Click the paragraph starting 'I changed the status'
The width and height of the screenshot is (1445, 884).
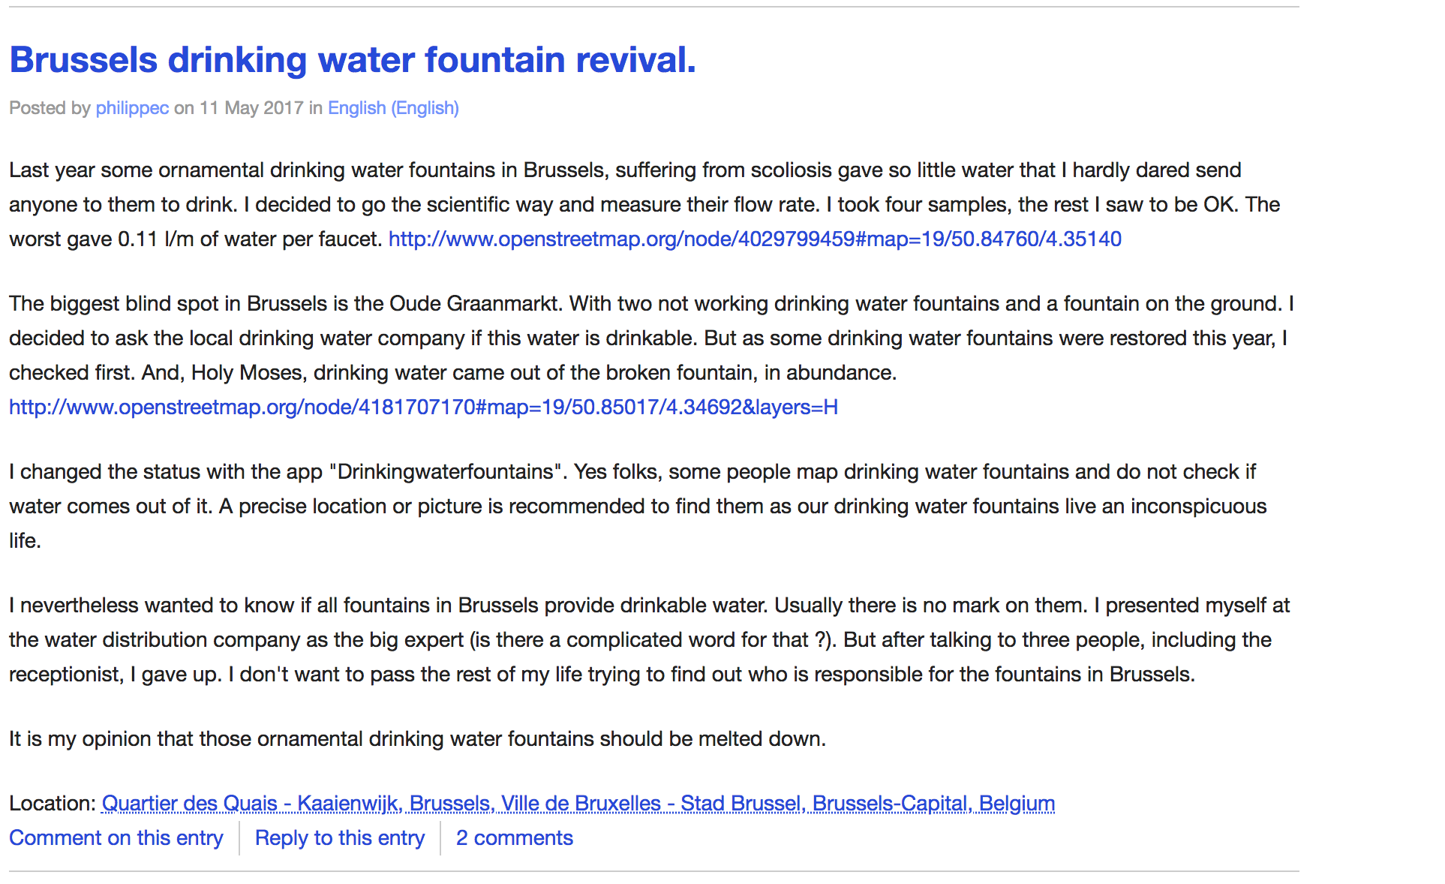pos(638,507)
